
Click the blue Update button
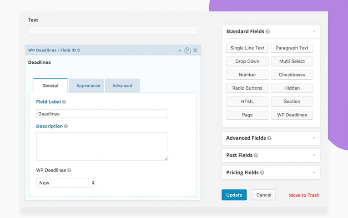234,195
